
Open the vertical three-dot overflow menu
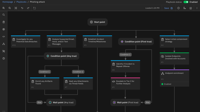coord(197,8)
